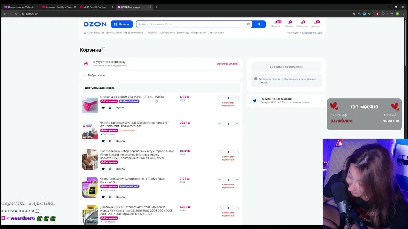Screen dimensions: 408x229
Task: Open Дом и сад category link
Action: click(183, 33)
